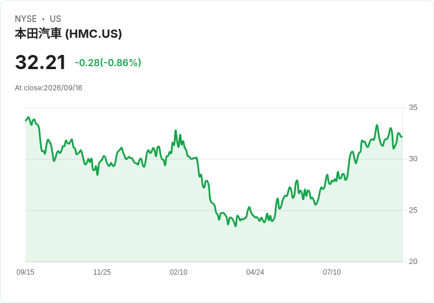Click the 30 y-axis price label
Image resolution: width=434 pixels, height=303 pixels.
pyautogui.click(x=413, y=159)
